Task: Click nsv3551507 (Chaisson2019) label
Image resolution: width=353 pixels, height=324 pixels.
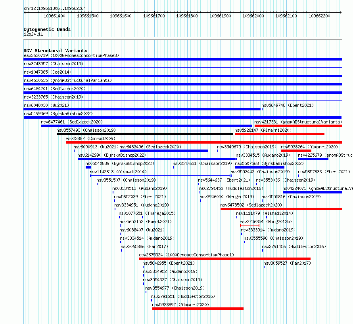Action: [x=126, y=180]
